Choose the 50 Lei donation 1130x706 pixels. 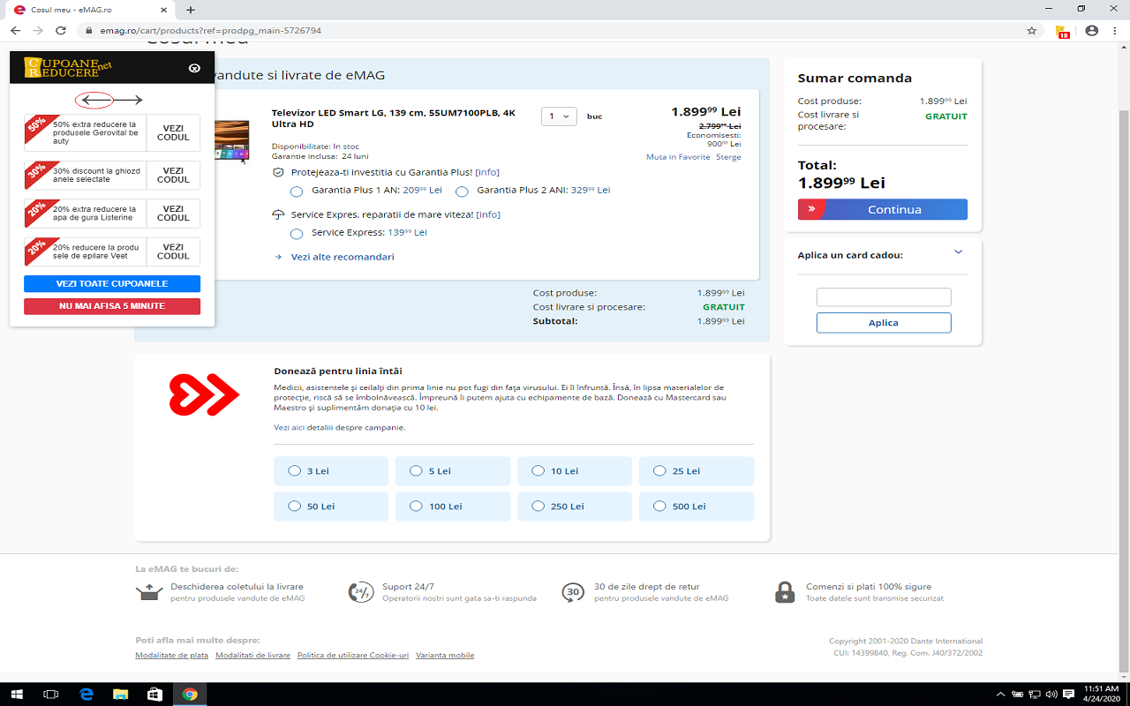[x=331, y=507]
